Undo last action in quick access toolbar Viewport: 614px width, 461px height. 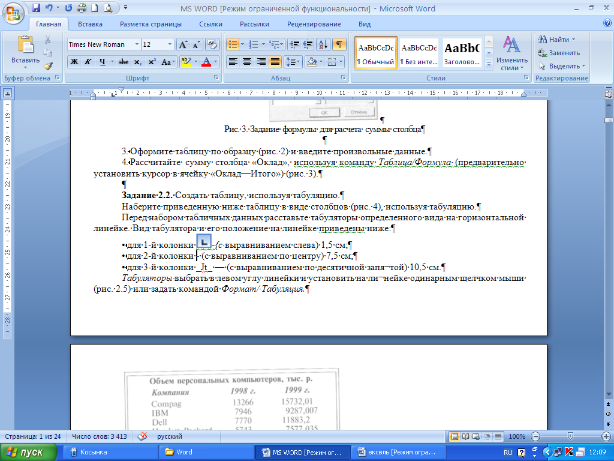49,8
